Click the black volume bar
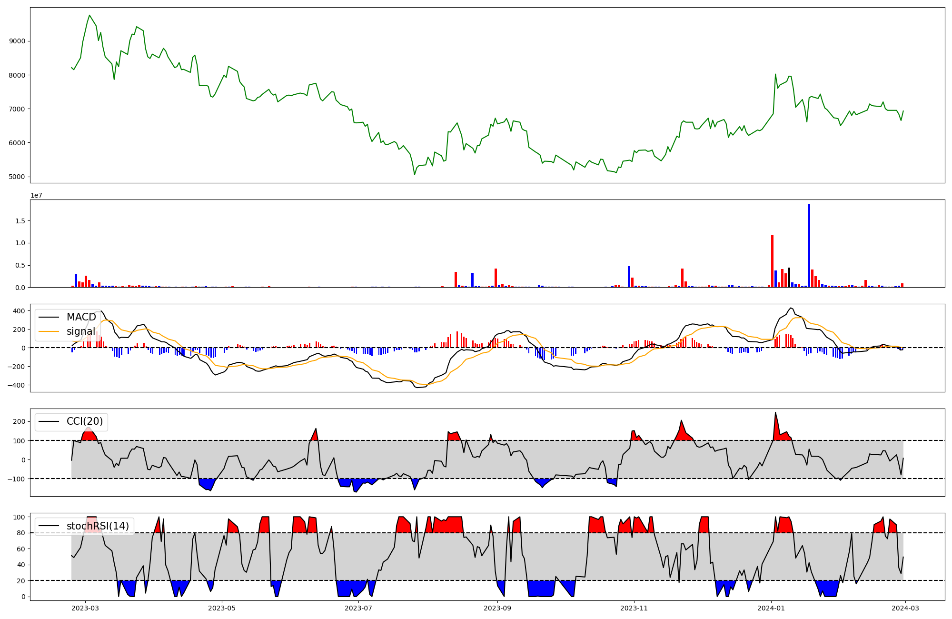This screenshot has width=952, height=619. coord(789,277)
